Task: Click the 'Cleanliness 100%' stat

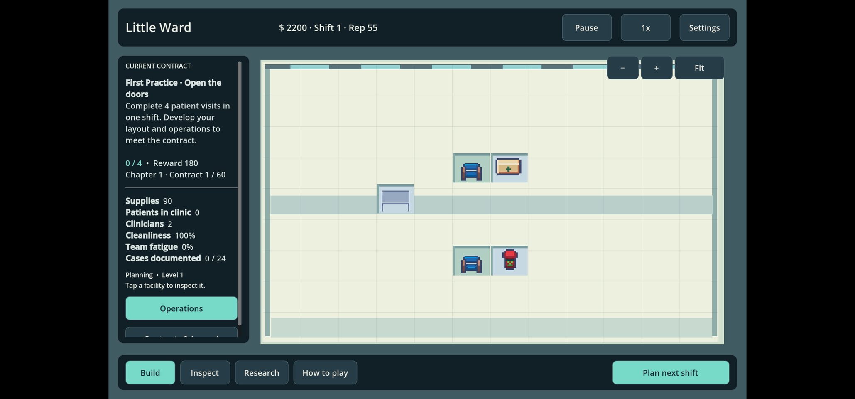Action: pos(160,235)
